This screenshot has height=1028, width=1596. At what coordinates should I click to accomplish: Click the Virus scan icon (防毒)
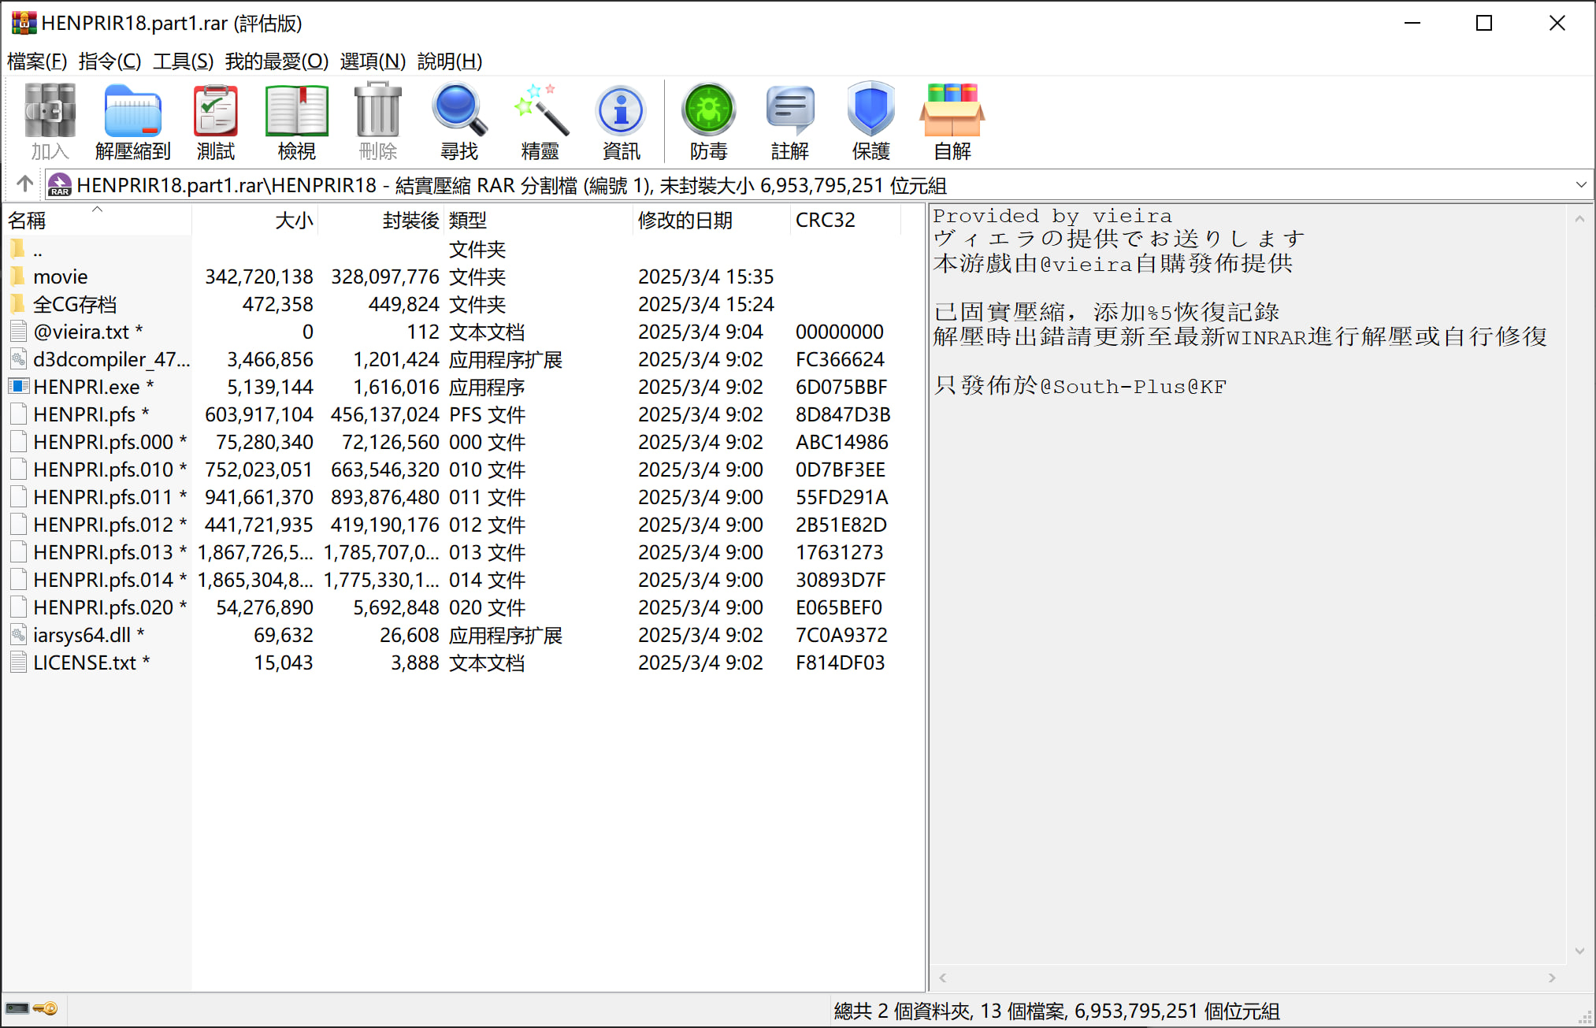[708, 122]
